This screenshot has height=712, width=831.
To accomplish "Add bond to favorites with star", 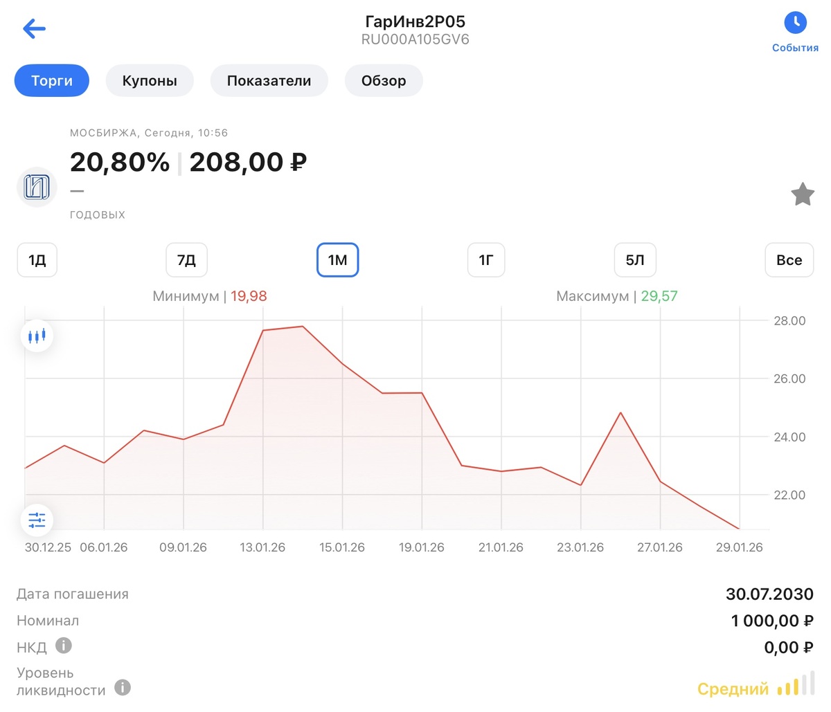I will click(x=803, y=194).
